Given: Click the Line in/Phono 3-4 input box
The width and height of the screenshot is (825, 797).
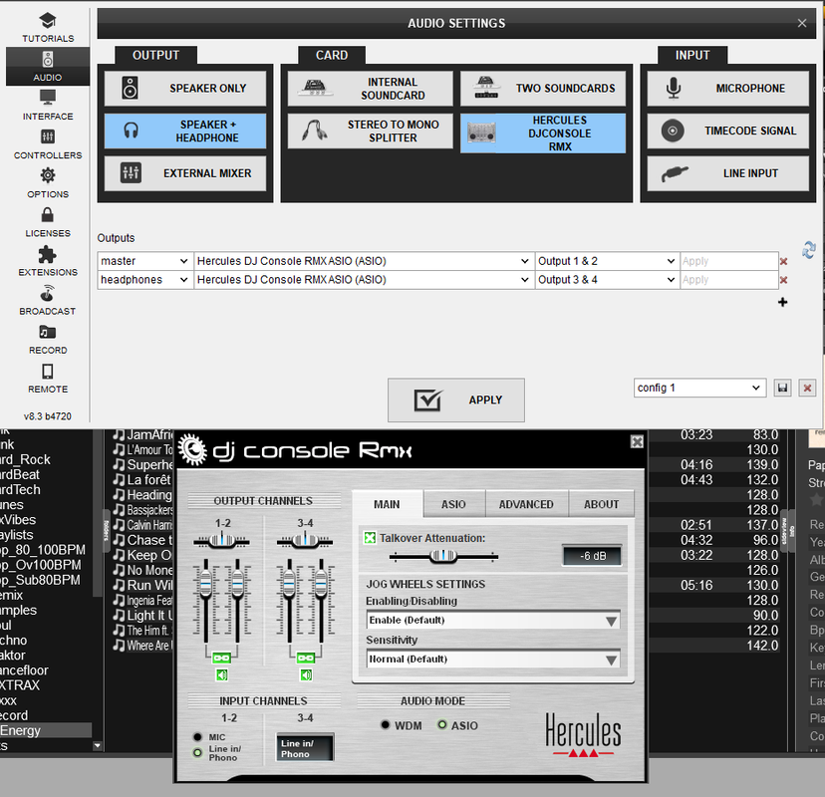Looking at the screenshot, I should coord(305,747).
